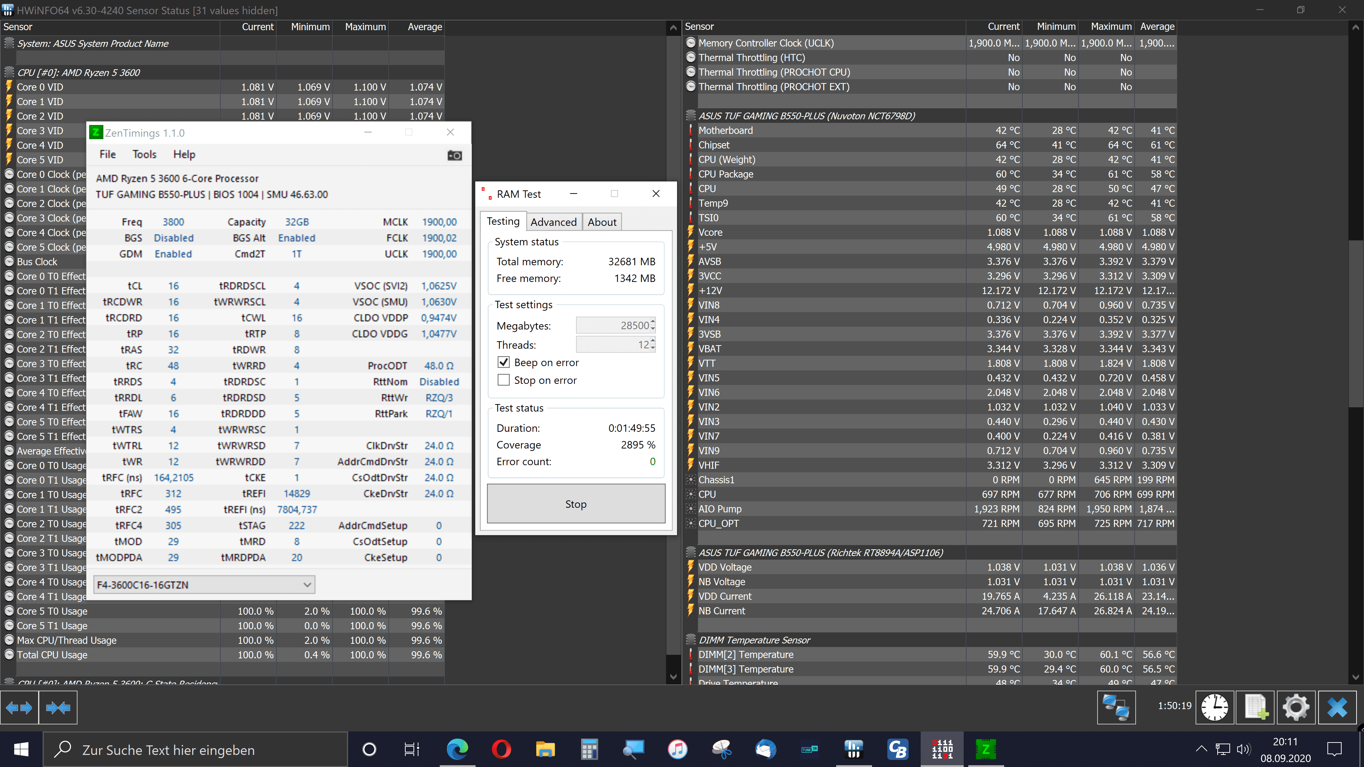Click right pane scrollbar down arrow
1364x767 pixels.
click(x=1355, y=676)
